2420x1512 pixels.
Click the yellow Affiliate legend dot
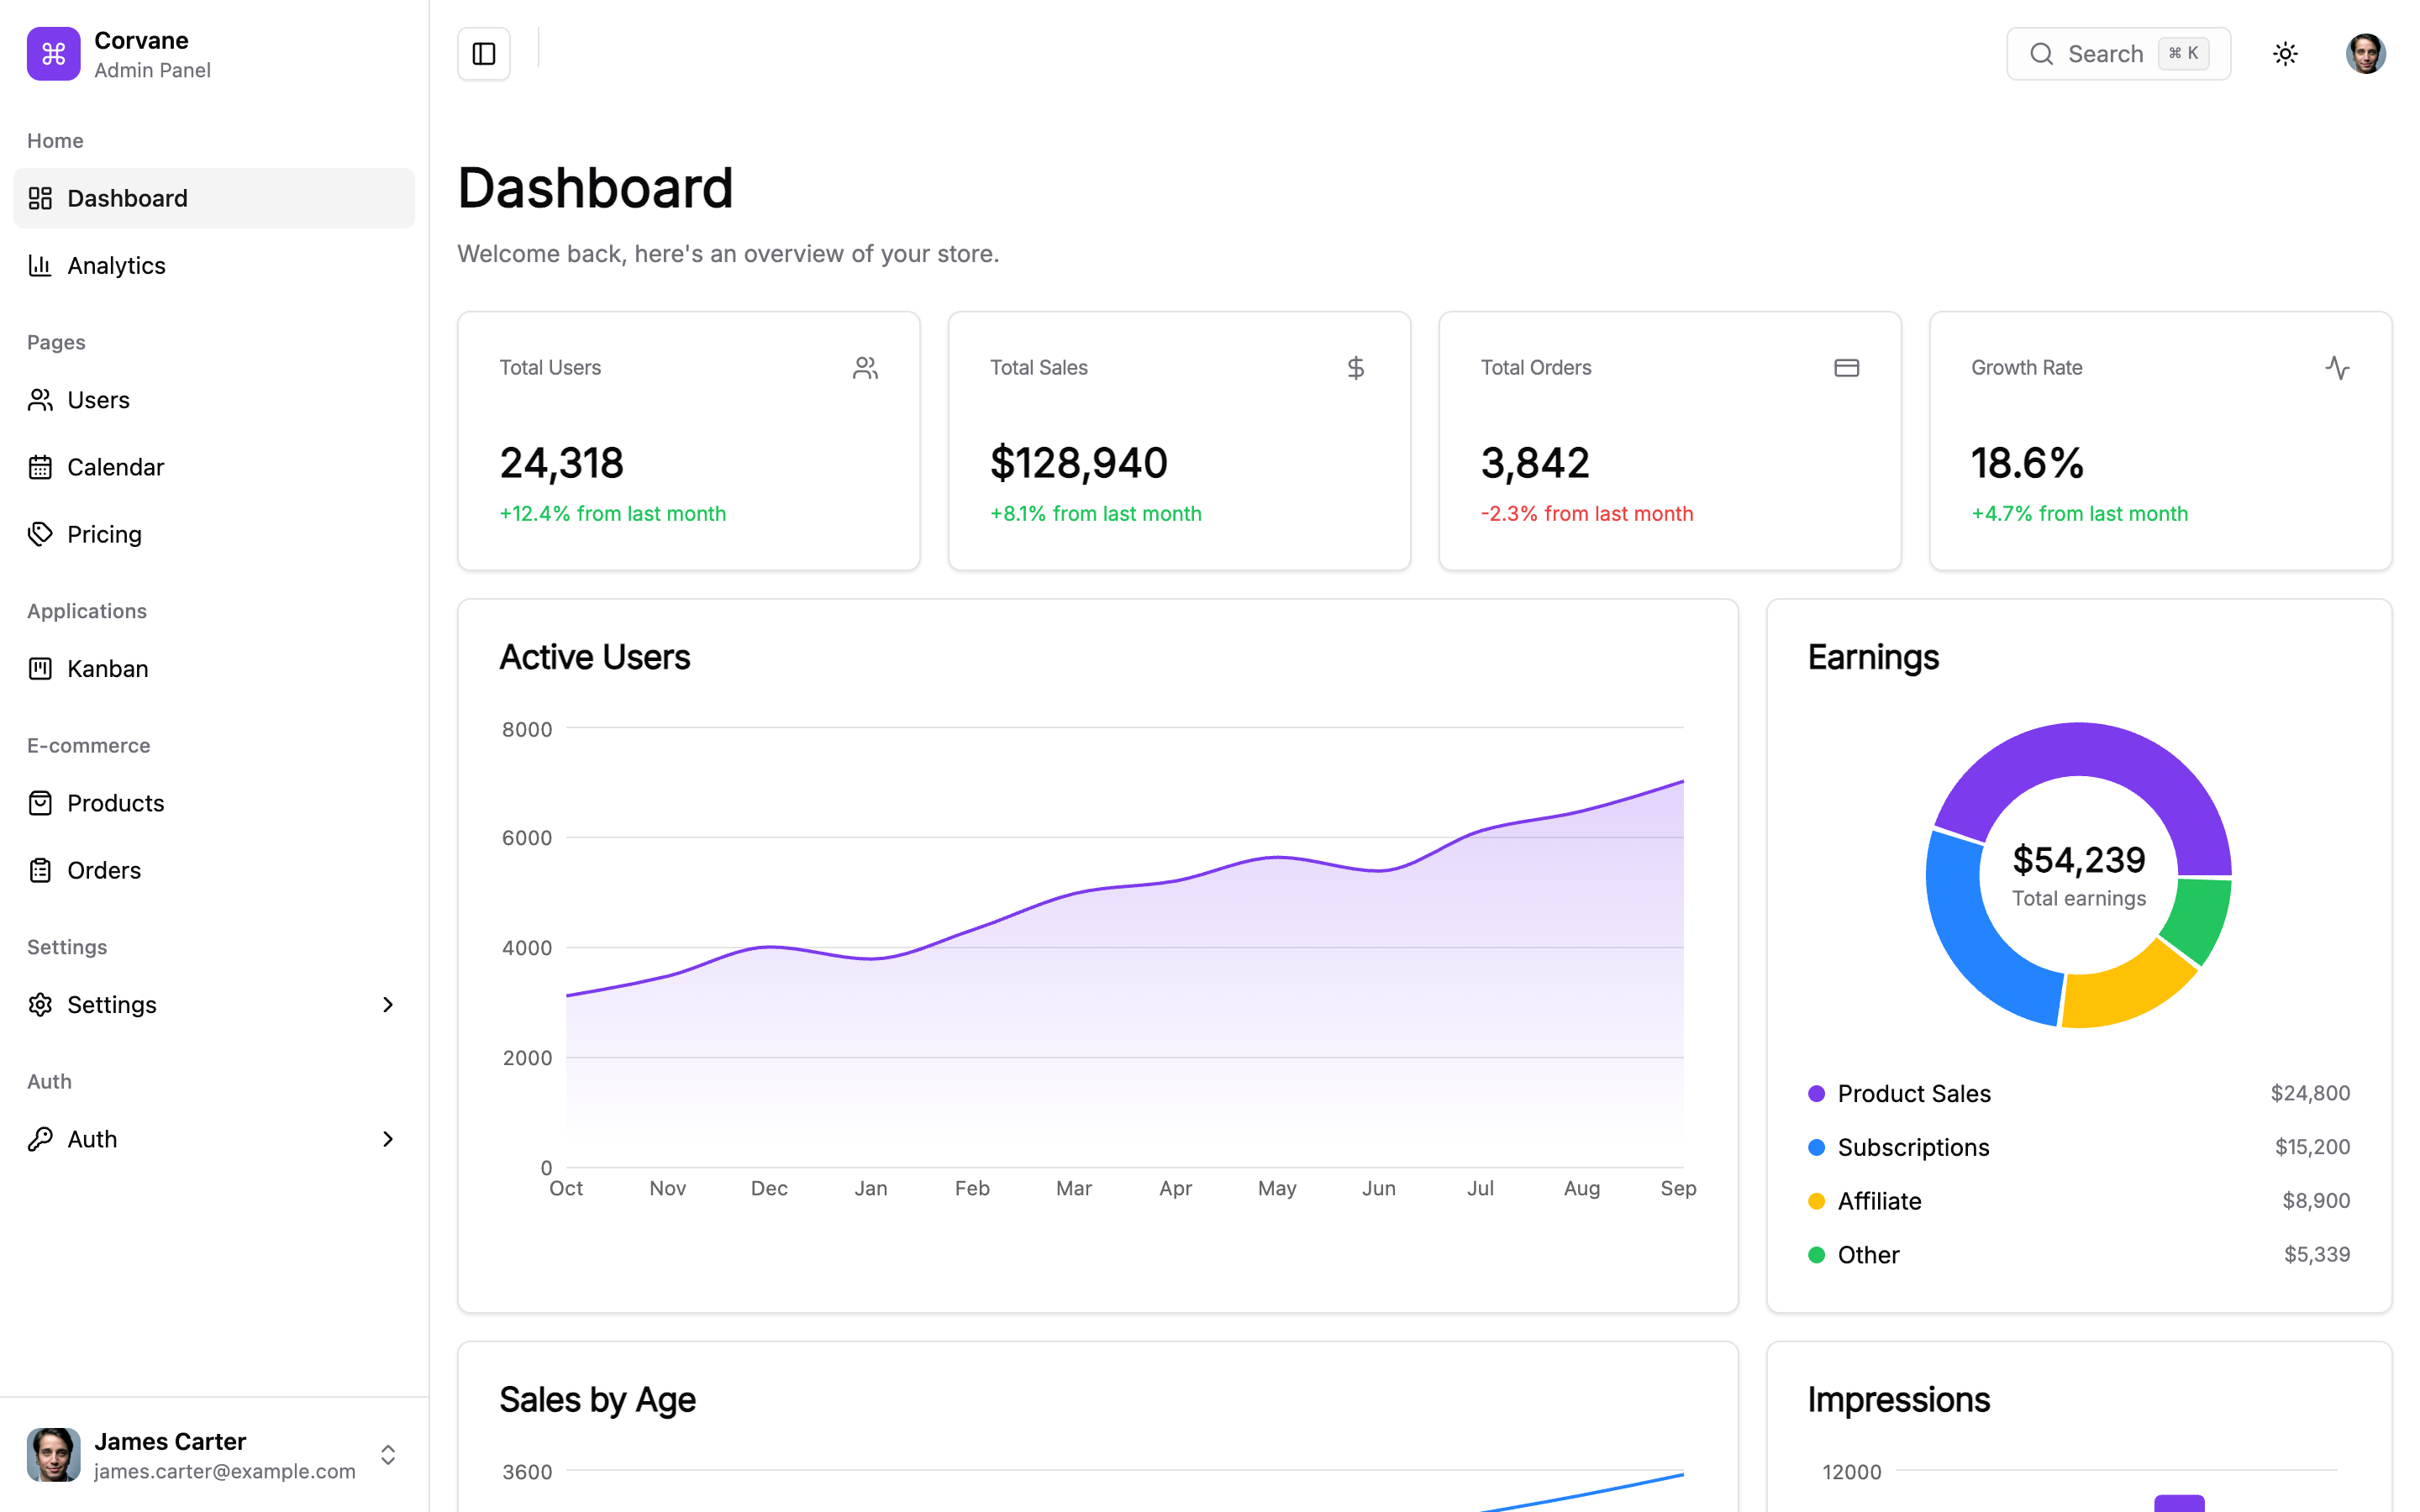pyautogui.click(x=1816, y=1201)
